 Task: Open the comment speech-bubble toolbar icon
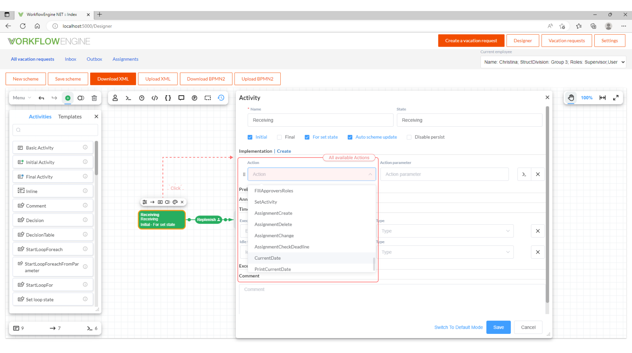(x=181, y=98)
